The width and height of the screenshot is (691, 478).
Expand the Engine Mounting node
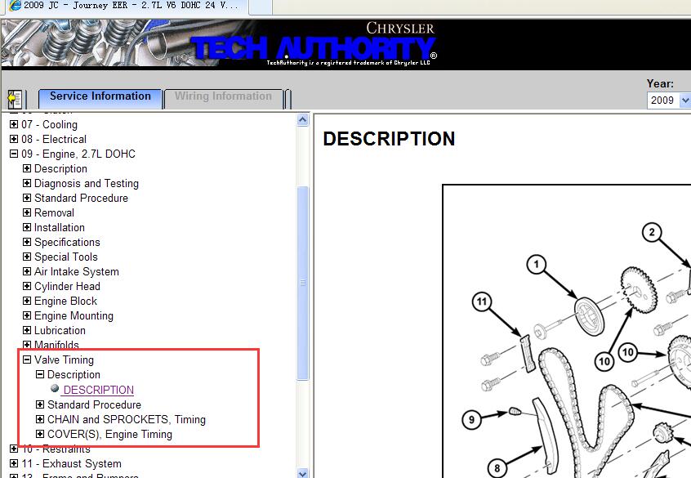click(x=27, y=315)
